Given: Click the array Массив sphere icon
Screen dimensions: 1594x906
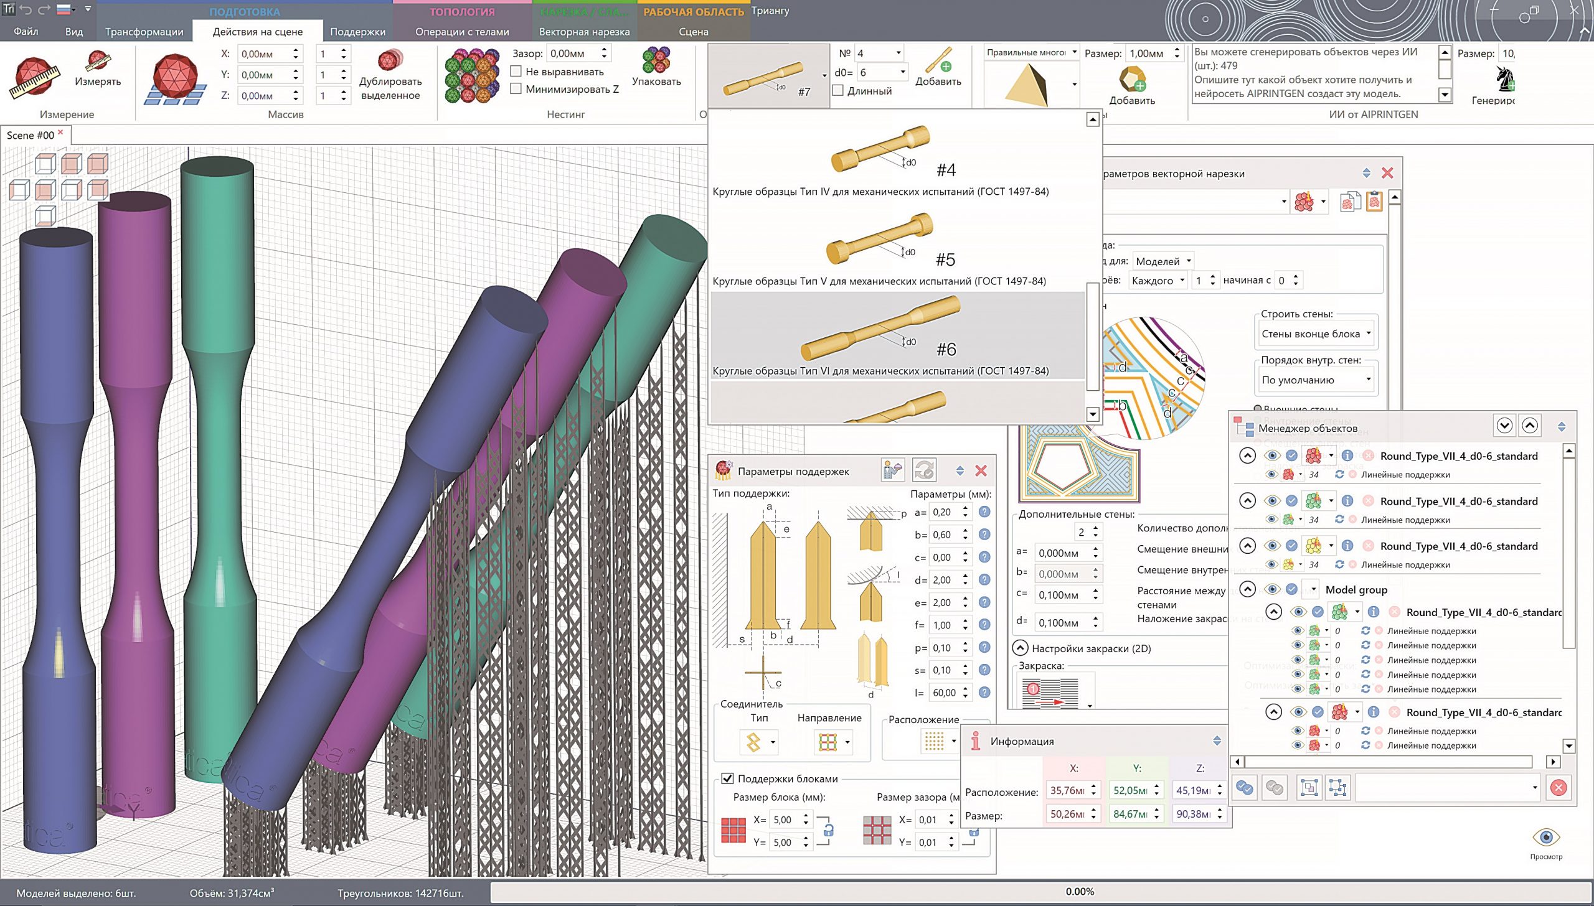Looking at the screenshot, I should 176,78.
